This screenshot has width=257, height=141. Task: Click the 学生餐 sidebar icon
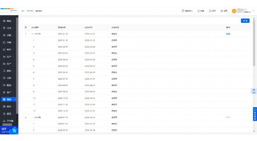[4, 121]
